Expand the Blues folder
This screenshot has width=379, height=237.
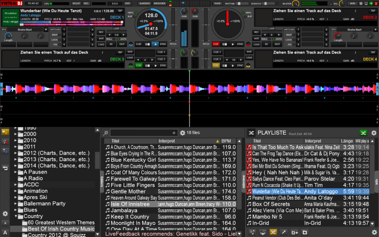pyautogui.click(x=16, y=210)
